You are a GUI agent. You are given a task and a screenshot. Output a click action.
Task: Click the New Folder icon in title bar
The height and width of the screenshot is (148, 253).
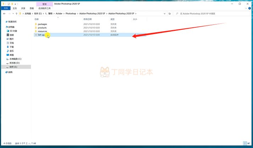pos(12,4)
